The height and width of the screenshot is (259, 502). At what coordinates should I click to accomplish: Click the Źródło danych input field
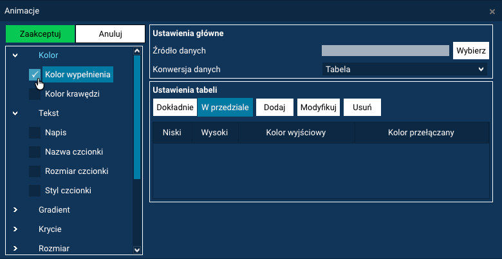click(x=385, y=51)
